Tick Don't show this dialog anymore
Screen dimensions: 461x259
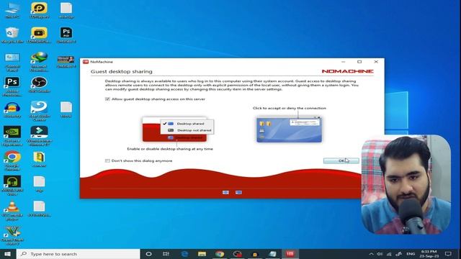(x=107, y=160)
